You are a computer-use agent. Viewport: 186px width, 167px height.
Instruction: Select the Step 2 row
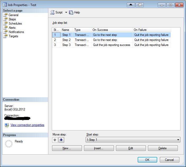[111, 40]
